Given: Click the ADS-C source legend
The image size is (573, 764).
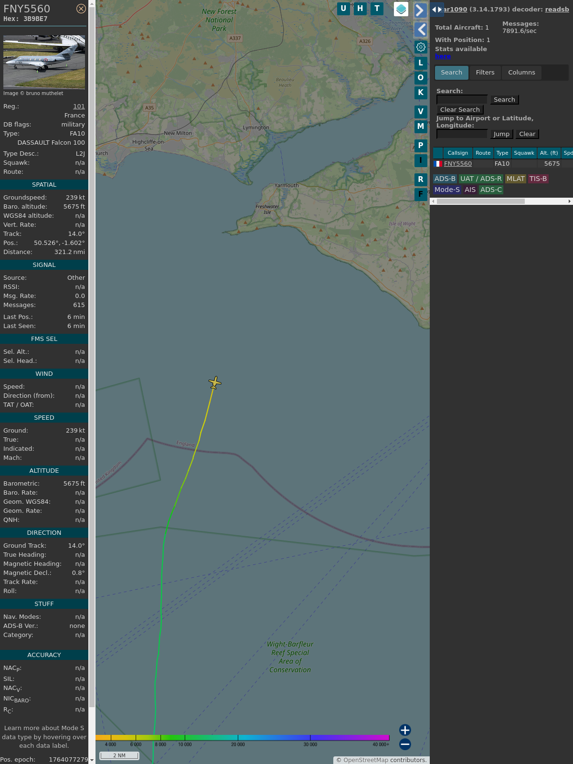Looking at the screenshot, I should (491, 190).
